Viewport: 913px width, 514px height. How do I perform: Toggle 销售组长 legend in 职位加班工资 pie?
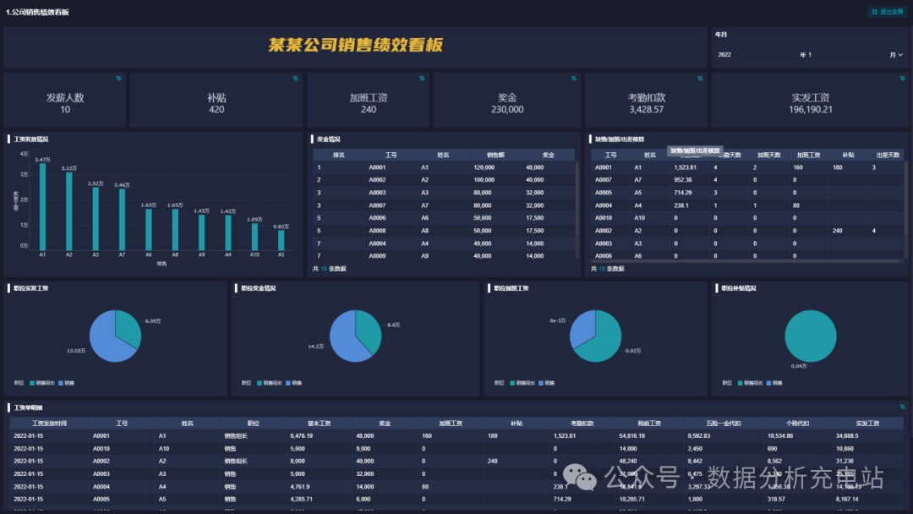[522, 383]
